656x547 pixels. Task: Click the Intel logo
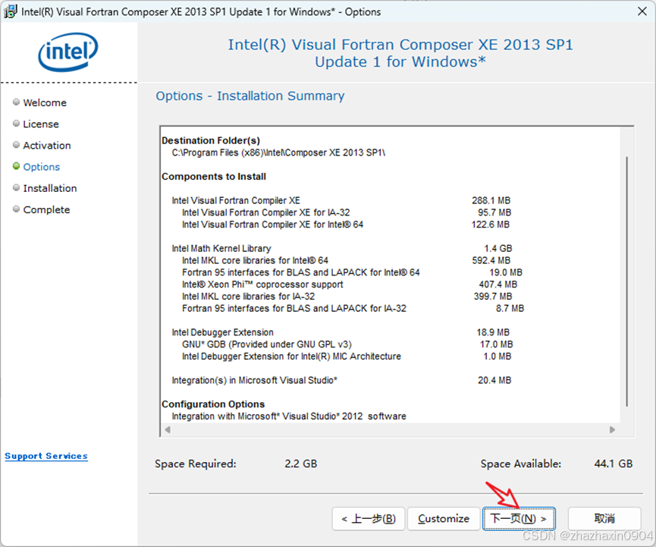coord(68,52)
